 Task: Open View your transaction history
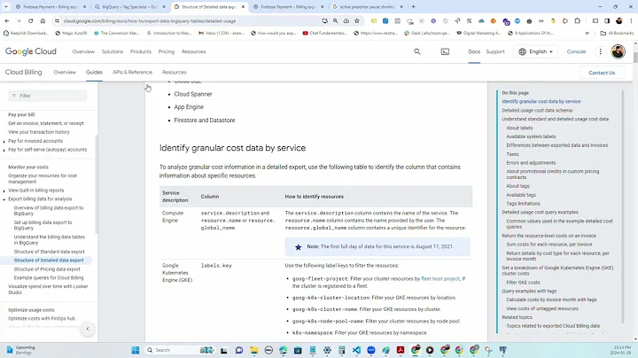coord(39,132)
